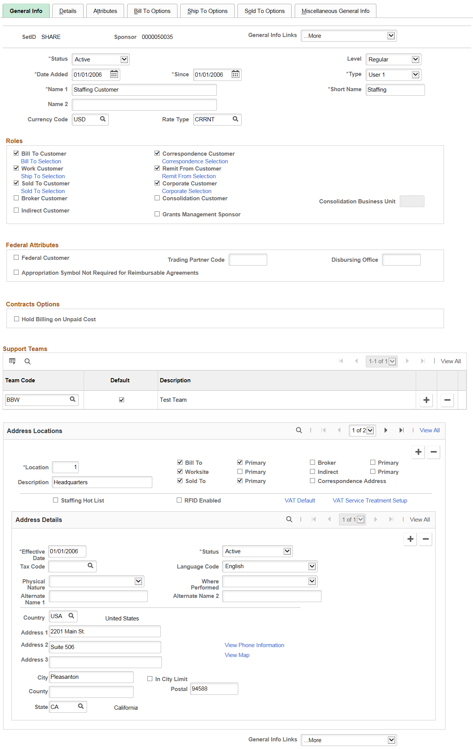Switch to Attributes tab

point(105,11)
